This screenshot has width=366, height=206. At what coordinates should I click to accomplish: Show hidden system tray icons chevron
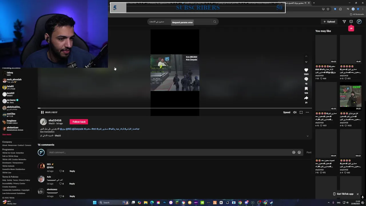tap(329, 203)
